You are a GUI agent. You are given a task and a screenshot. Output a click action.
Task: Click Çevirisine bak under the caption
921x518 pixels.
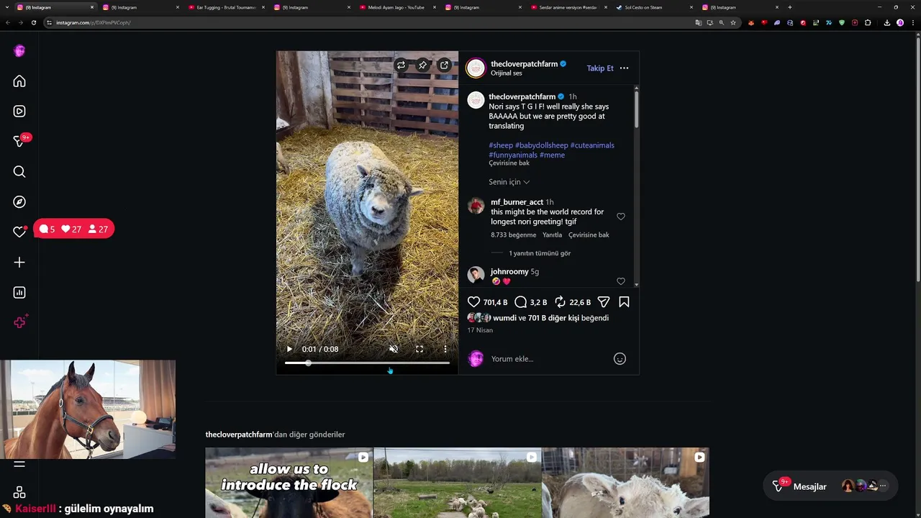click(509, 163)
